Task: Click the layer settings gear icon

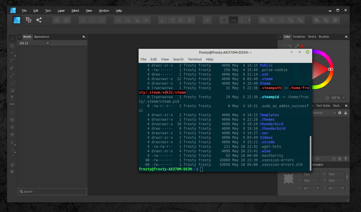Action: point(340,113)
